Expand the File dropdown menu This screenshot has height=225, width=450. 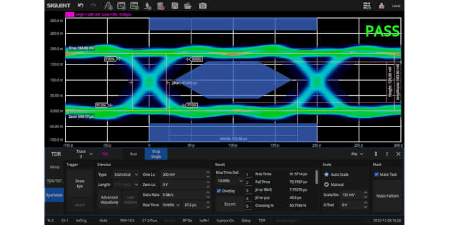357,154
